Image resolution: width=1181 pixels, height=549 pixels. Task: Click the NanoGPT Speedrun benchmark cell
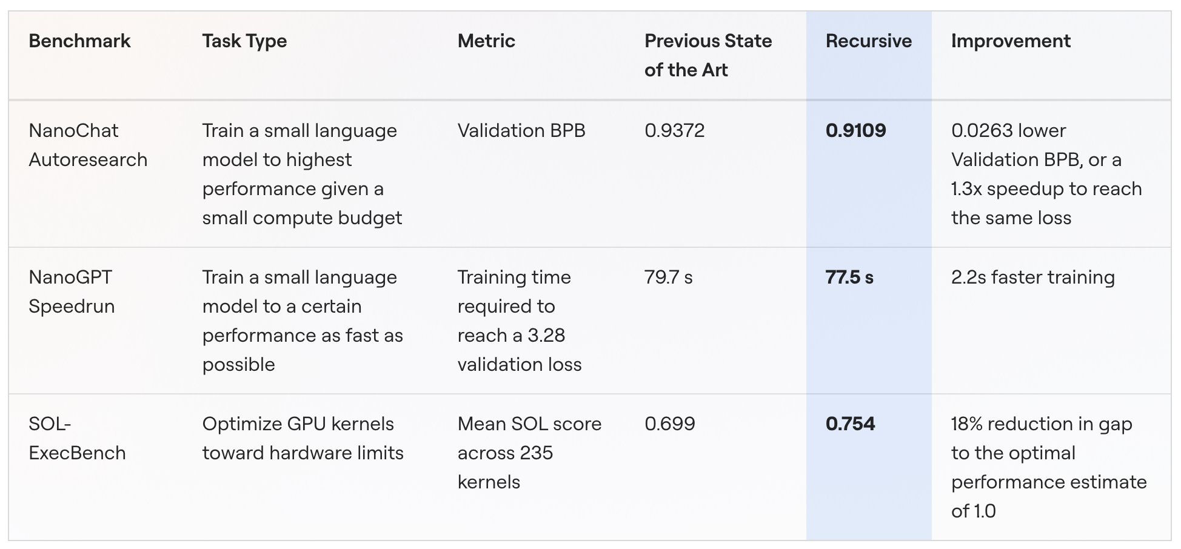tap(72, 291)
